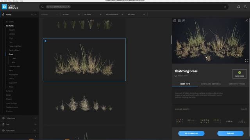Select the dry grass asset below Thatching Grass

coord(84,104)
